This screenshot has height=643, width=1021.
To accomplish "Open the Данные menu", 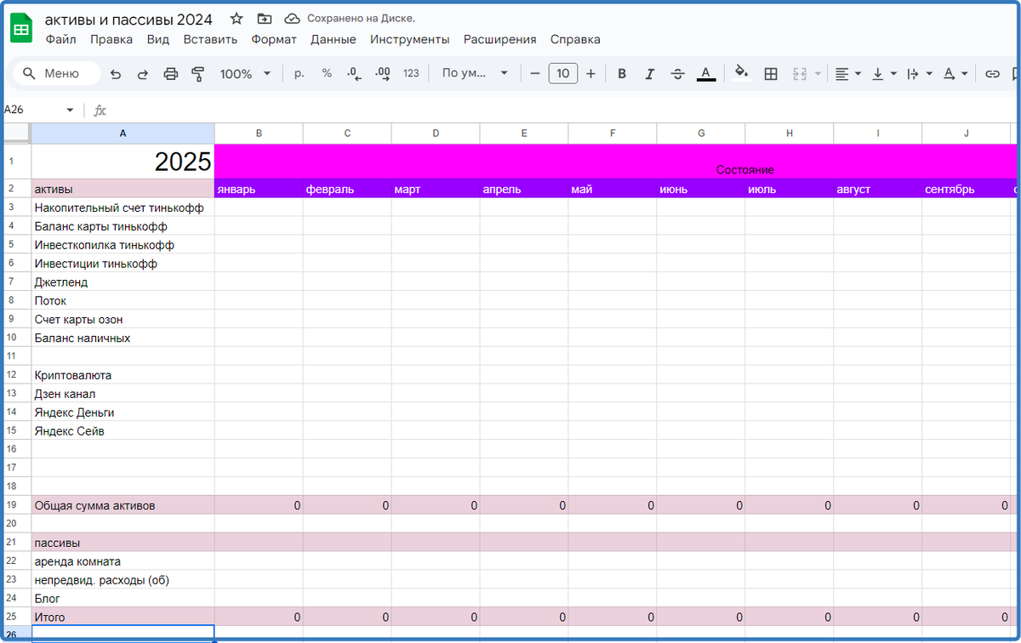I will (334, 39).
